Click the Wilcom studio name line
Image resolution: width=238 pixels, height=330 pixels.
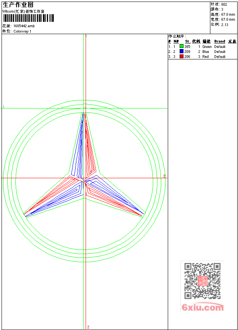23,11
